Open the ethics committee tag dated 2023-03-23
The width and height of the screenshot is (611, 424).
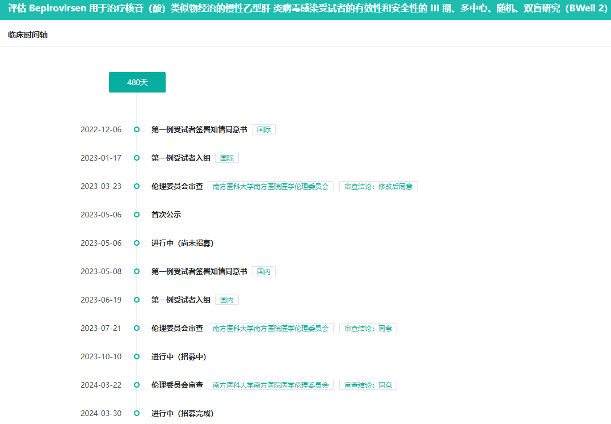coord(271,186)
